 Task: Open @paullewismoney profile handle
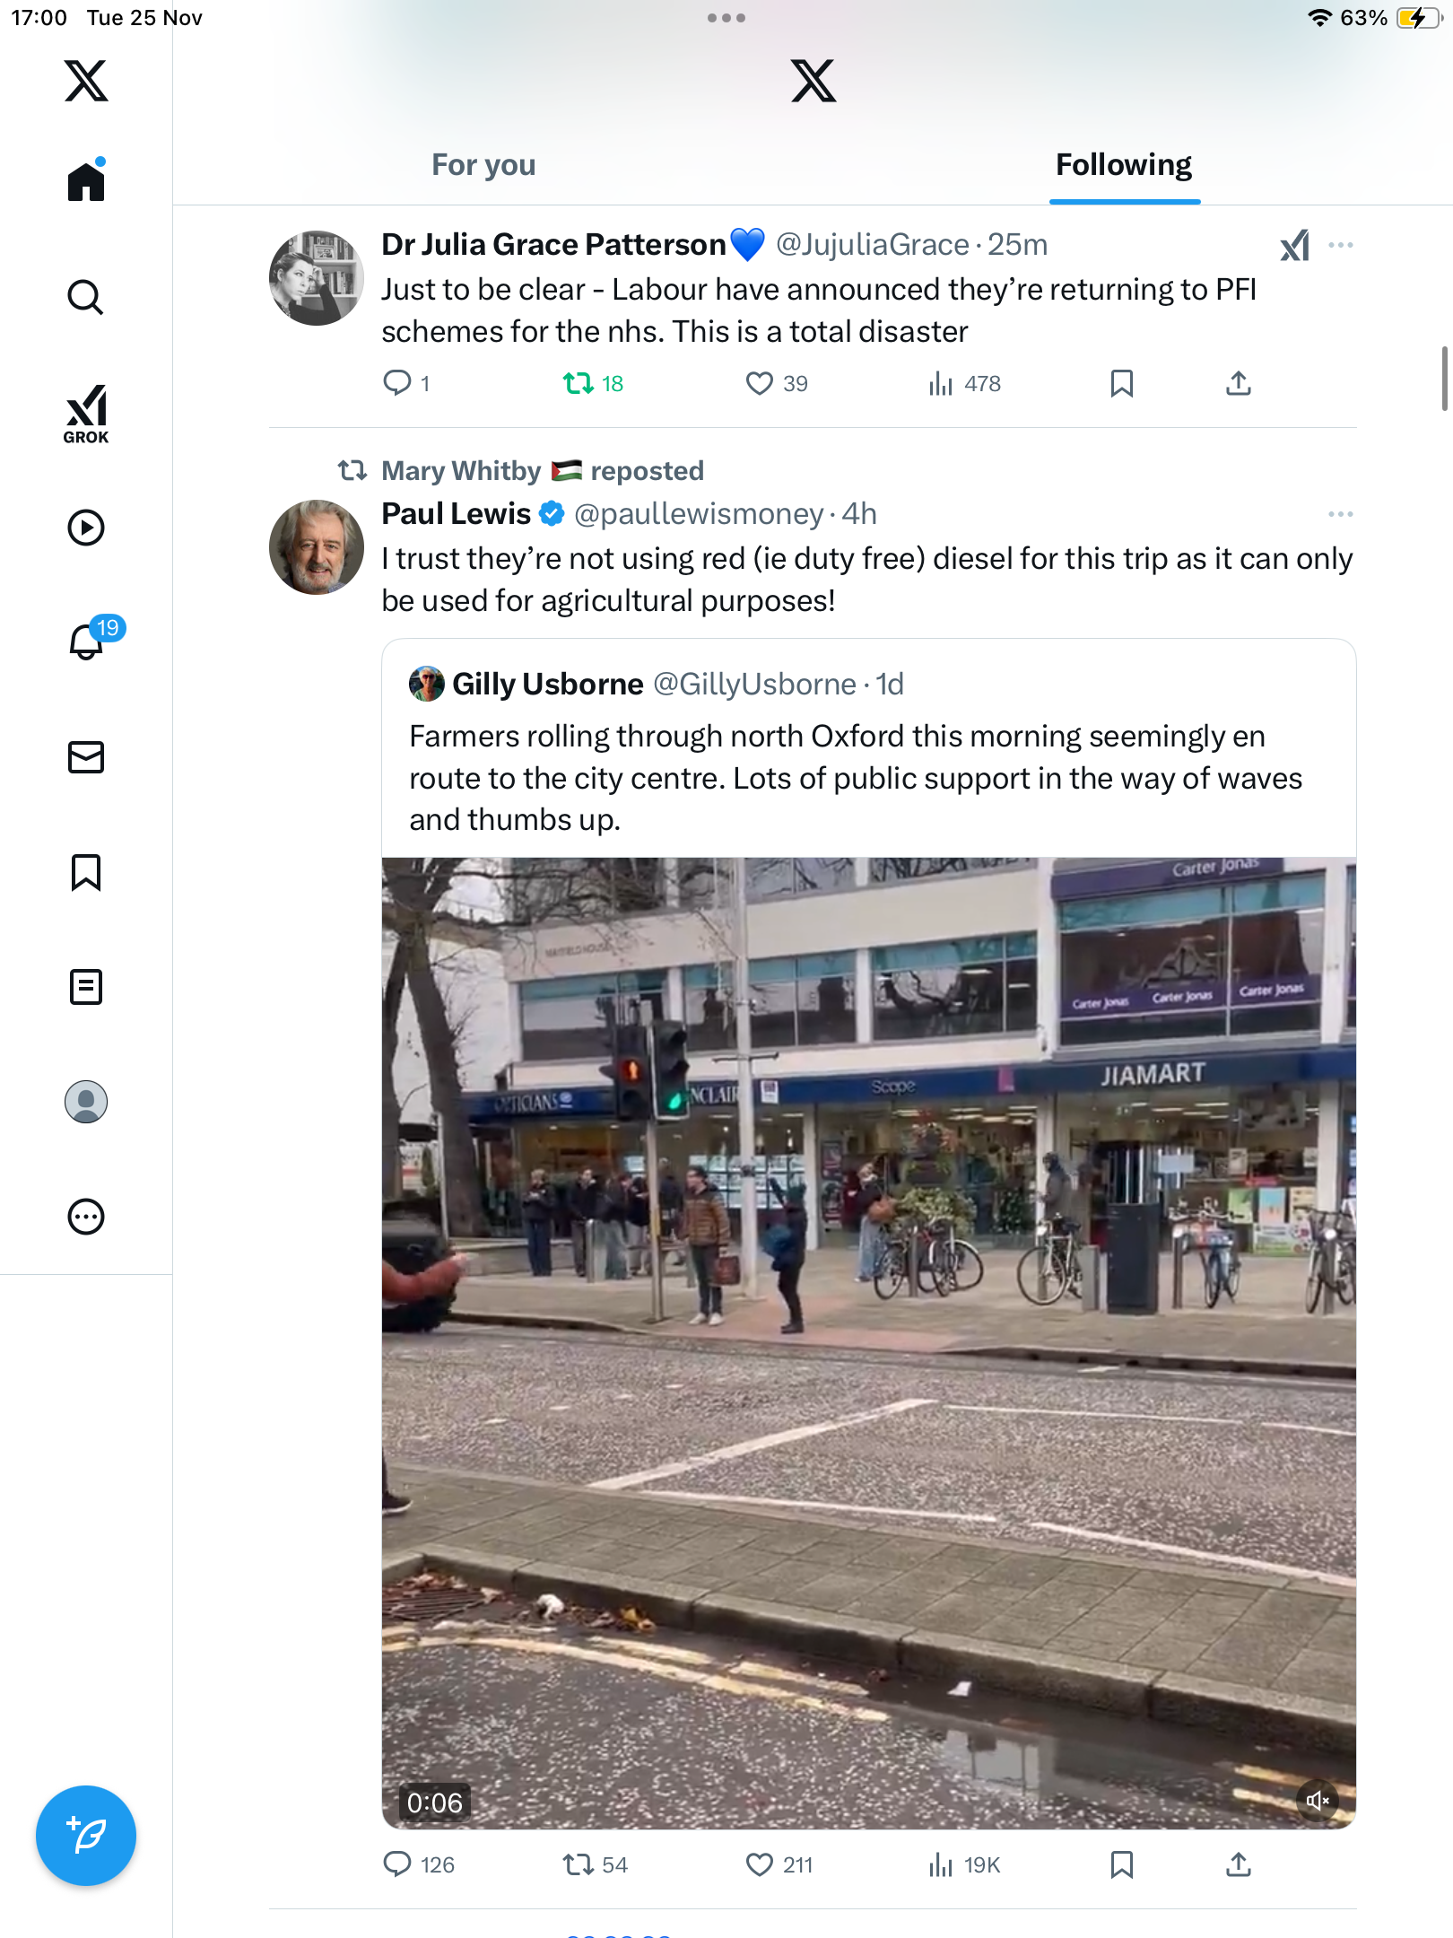click(699, 514)
